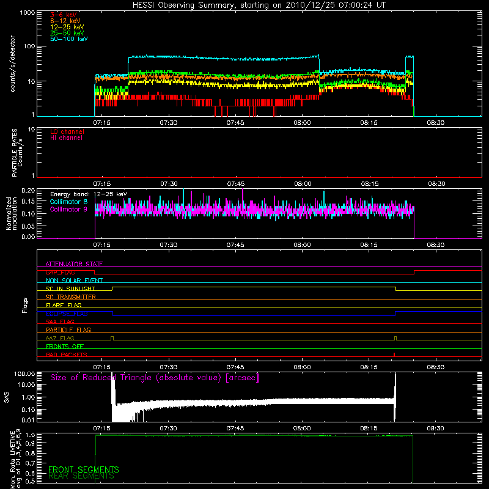Select the Collimator 9 legend label
The image size is (489, 489).
click(68, 209)
